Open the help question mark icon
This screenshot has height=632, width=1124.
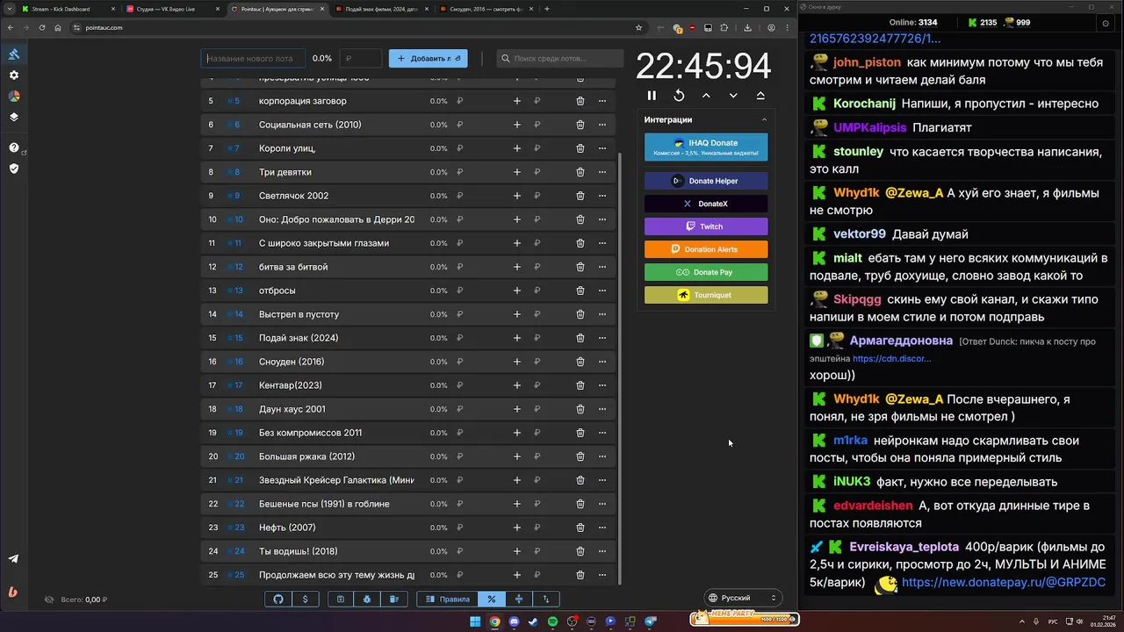pos(14,147)
